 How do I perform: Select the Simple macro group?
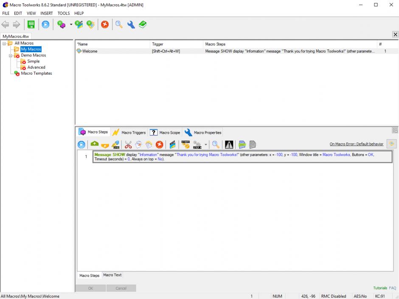click(34, 61)
